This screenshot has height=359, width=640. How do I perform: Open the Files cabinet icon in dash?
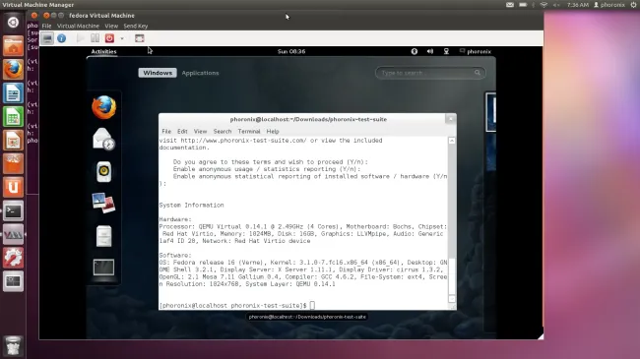pyautogui.click(x=103, y=236)
